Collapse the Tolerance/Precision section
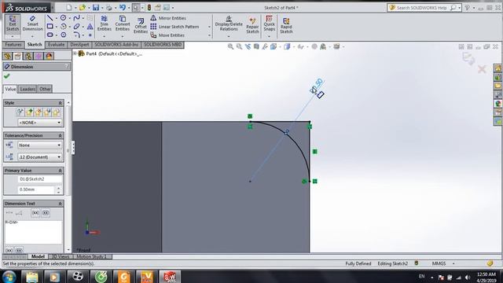This screenshot has height=283, width=503. tap(60, 135)
